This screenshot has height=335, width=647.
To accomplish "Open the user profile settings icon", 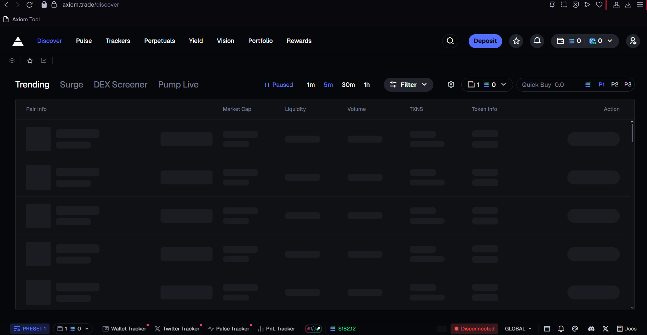I will [633, 41].
